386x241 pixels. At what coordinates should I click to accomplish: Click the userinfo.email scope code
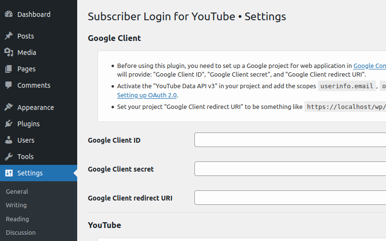[x=346, y=86]
